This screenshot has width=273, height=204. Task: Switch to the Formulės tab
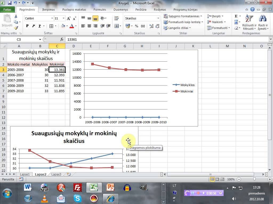point(100,10)
